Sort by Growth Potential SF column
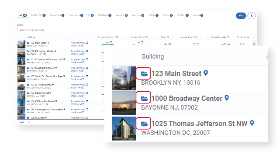This screenshot has height=155, width=279. click(232, 37)
